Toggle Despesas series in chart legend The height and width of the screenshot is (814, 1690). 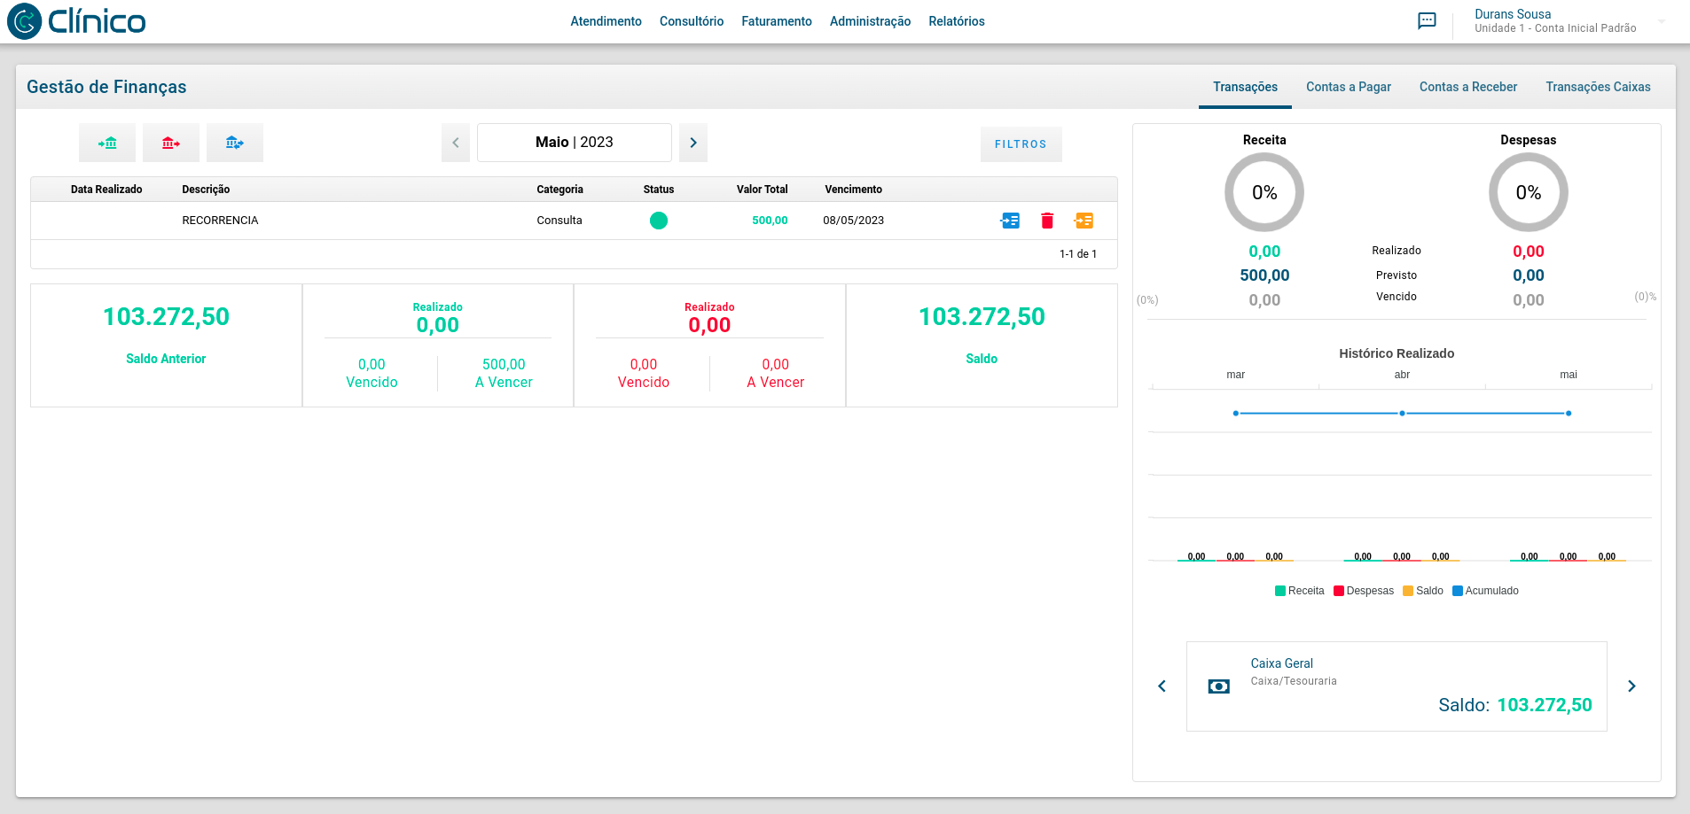coord(1363,591)
